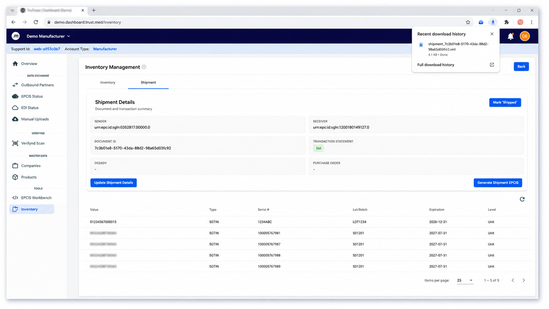Open the Inventory Management info icon
Viewport: 549px width, 309px height.
point(144,67)
